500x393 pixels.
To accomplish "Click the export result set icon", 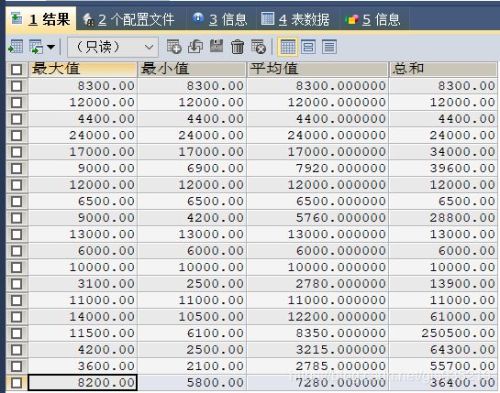I will [16, 47].
